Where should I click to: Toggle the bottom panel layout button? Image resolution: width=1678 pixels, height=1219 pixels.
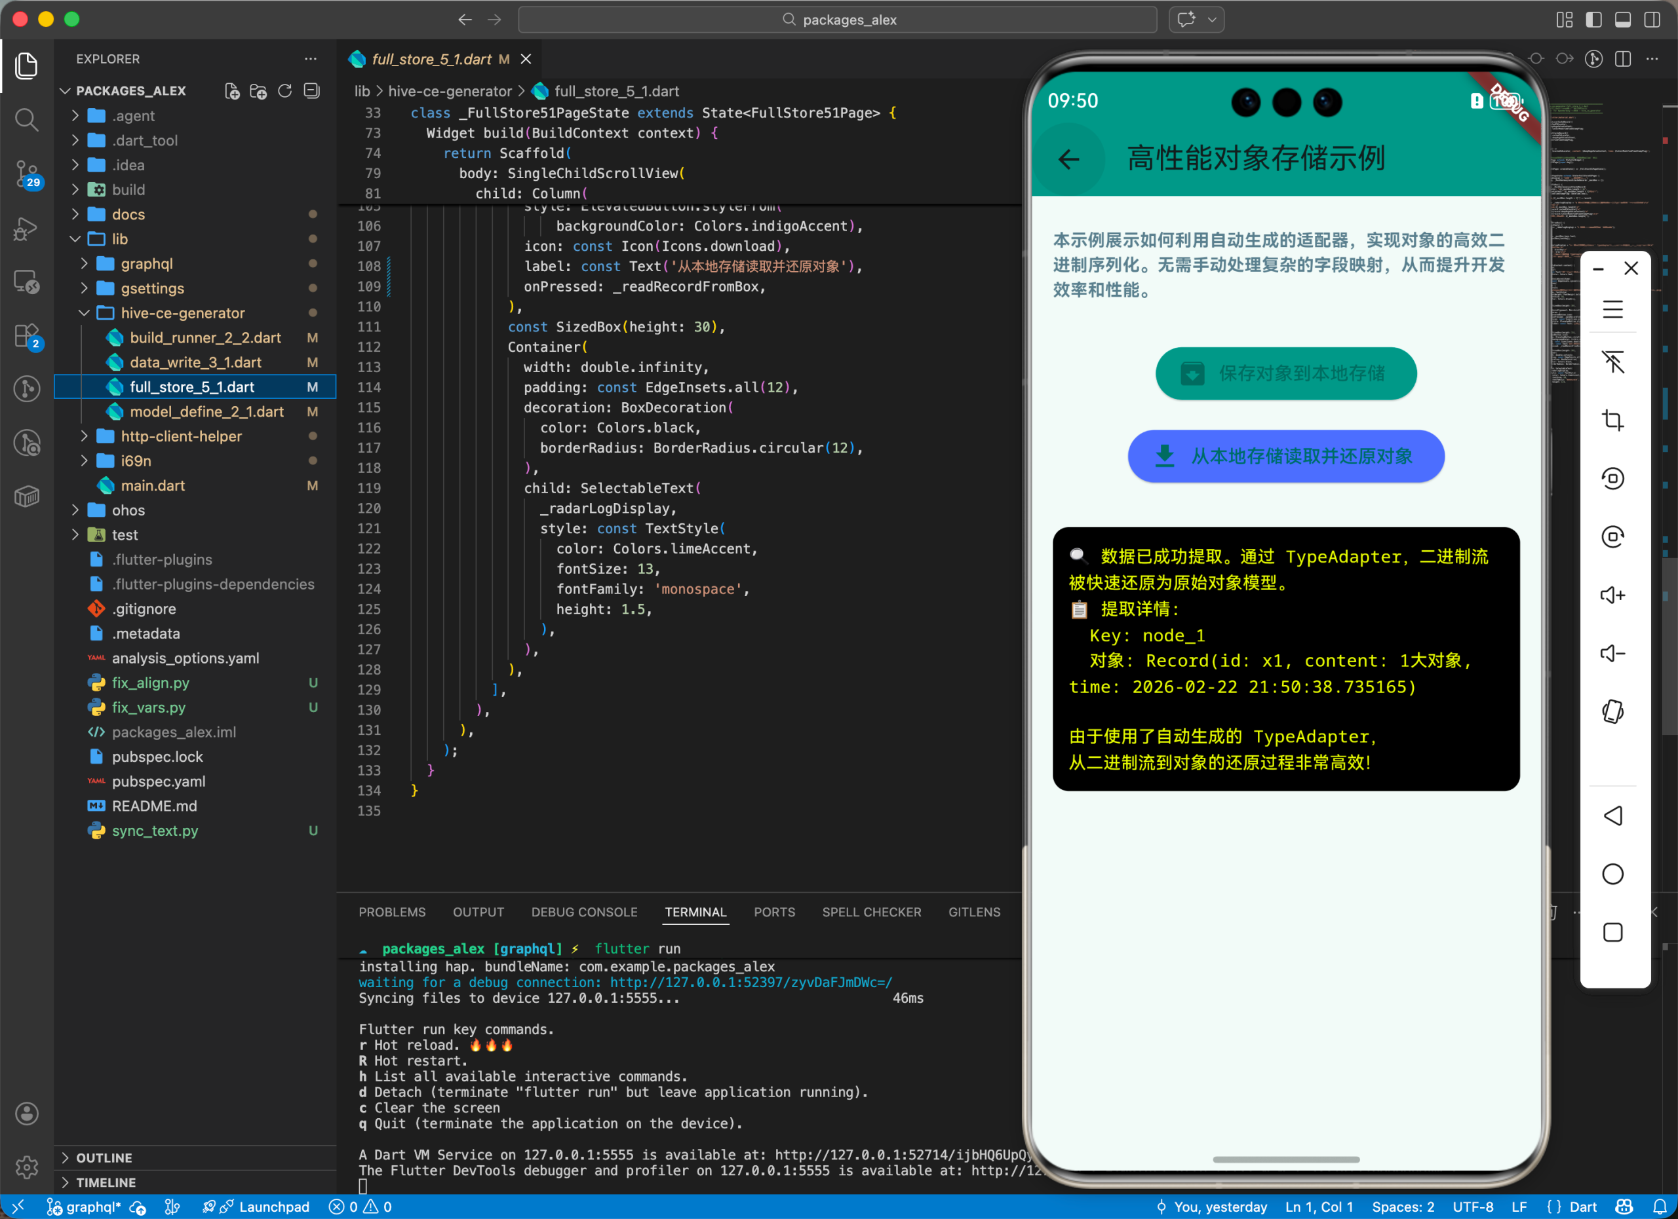1622,20
